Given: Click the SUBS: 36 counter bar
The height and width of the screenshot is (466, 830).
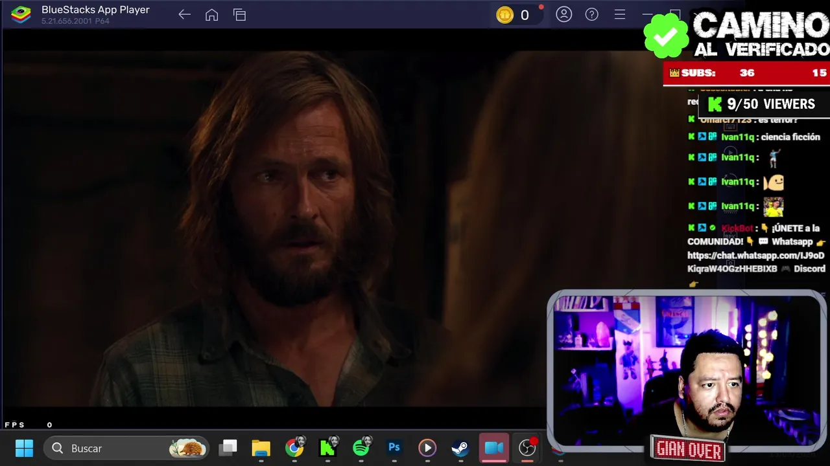Looking at the screenshot, I should [746, 73].
